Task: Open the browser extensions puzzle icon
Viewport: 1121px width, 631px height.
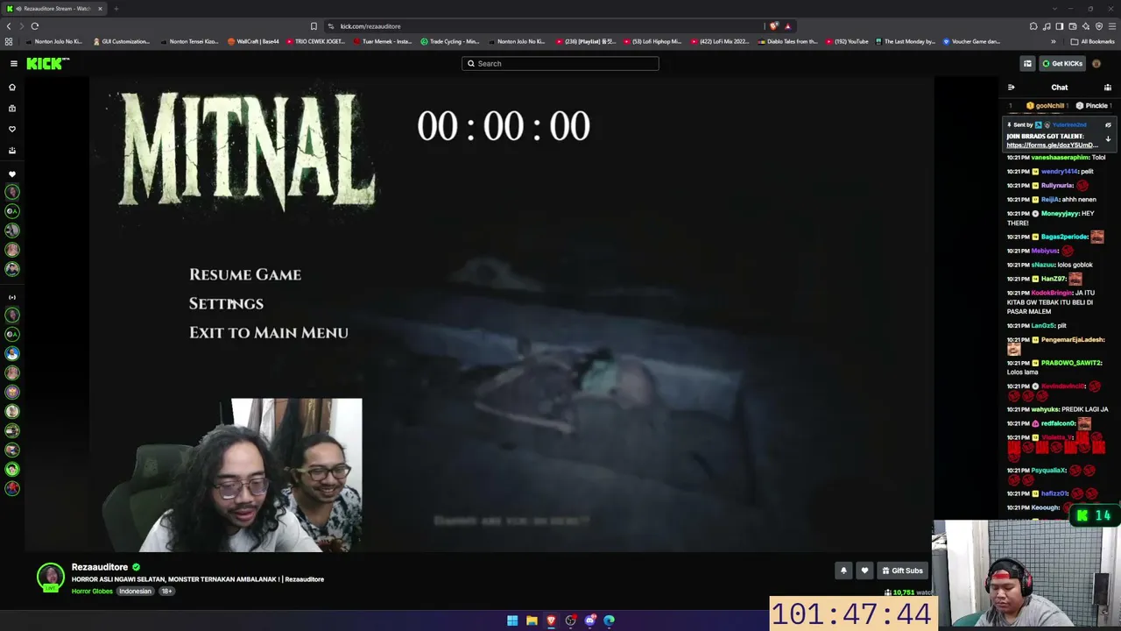Action: click(x=1033, y=26)
